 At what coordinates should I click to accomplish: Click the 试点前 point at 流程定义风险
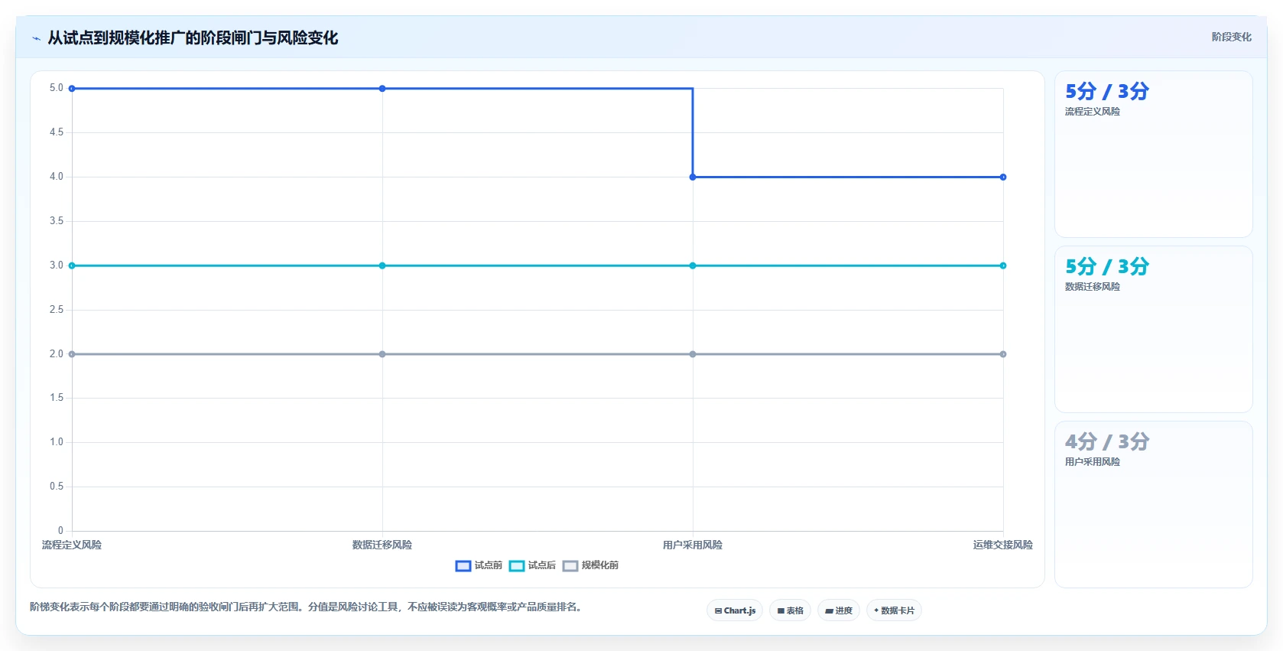click(x=72, y=89)
